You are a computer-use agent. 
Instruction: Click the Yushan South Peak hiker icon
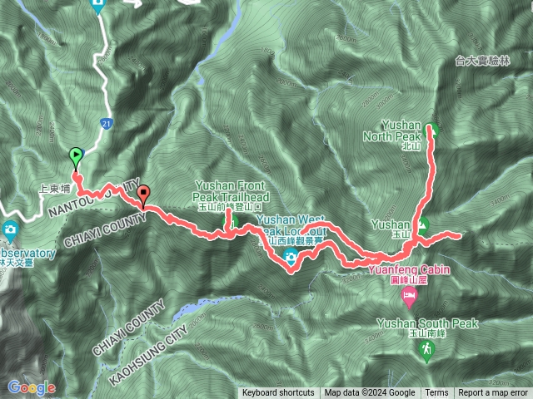426,351
